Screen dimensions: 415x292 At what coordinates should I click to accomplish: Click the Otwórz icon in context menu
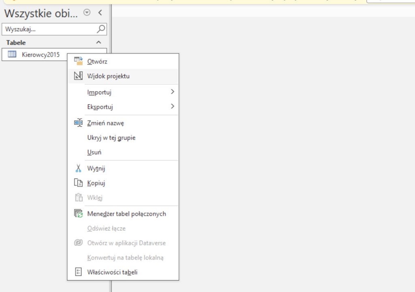coord(78,61)
